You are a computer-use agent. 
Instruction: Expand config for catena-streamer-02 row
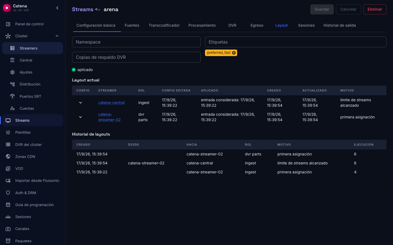[81, 117]
